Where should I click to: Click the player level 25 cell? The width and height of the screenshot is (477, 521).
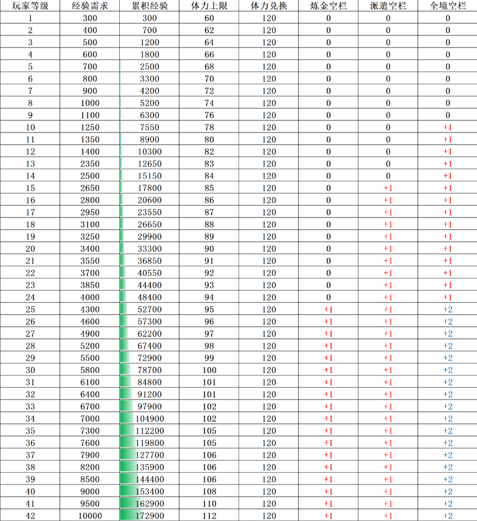pos(30,309)
